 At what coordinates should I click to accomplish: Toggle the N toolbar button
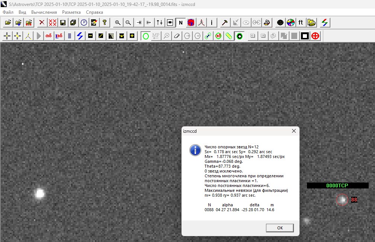180,23
